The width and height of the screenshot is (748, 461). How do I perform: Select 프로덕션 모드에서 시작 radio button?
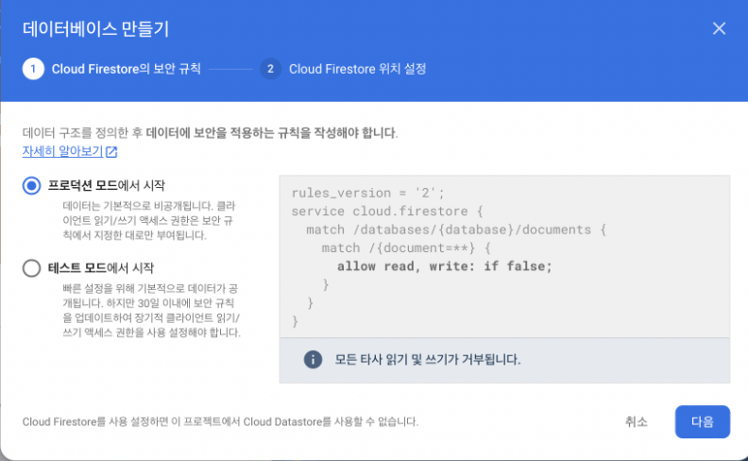click(31, 186)
